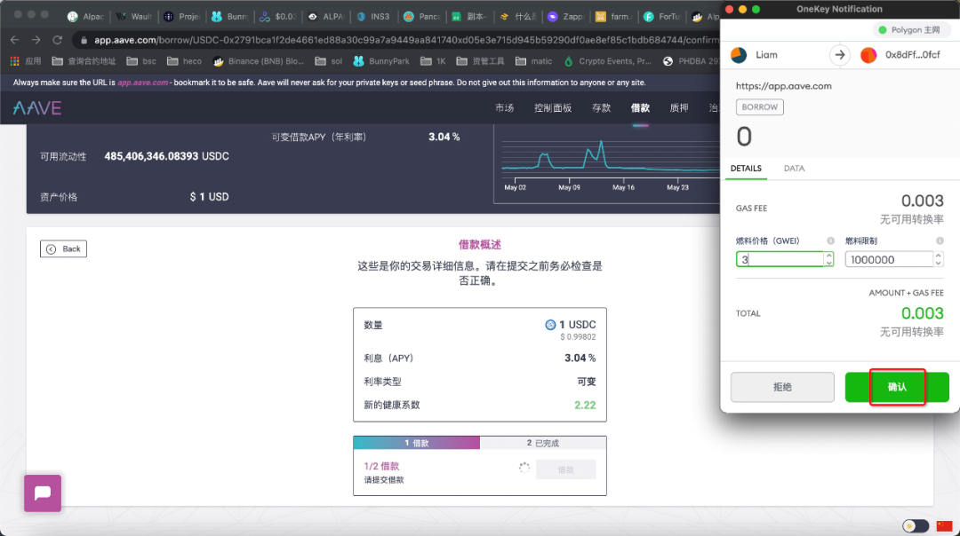Viewport: 960px width, 536px height.
Task: Switch to the DETAILS tab
Action: point(746,168)
